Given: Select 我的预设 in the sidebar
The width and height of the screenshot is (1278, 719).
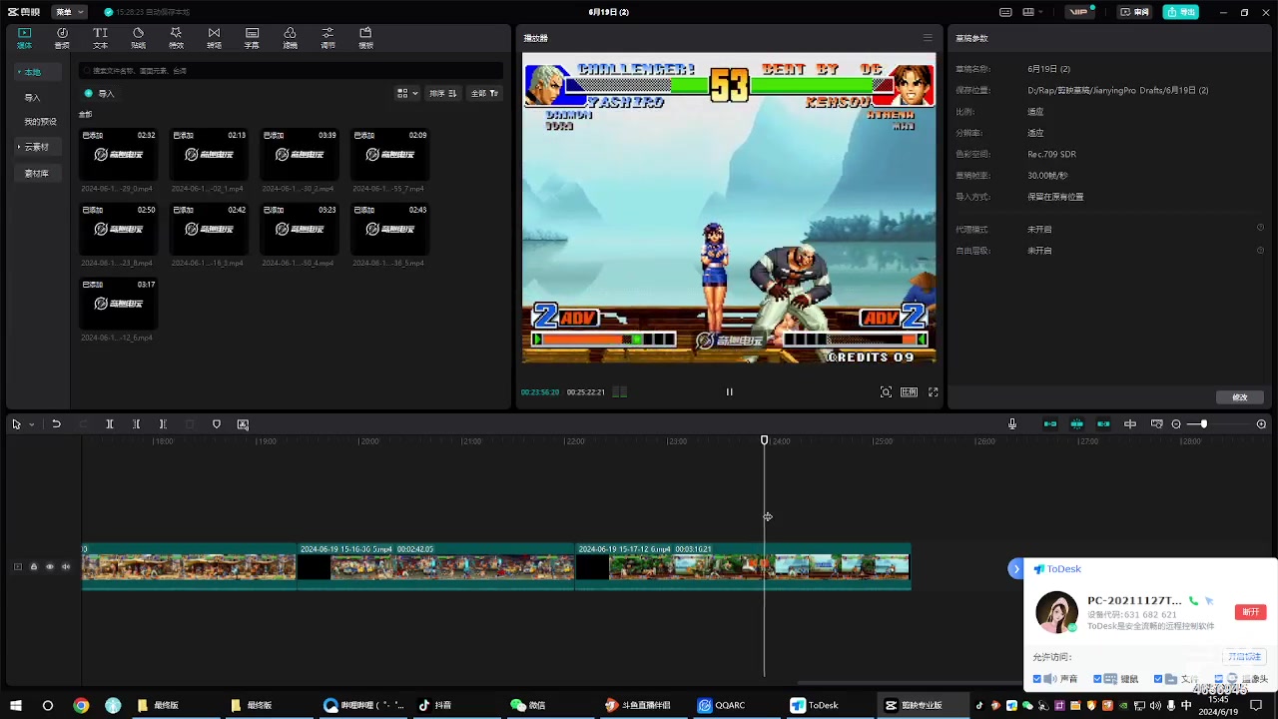Looking at the screenshot, I should point(40,122).
